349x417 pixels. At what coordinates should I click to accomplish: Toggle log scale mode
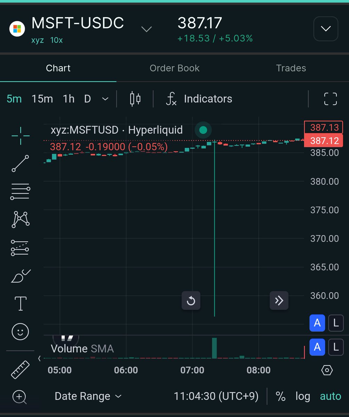303,396
